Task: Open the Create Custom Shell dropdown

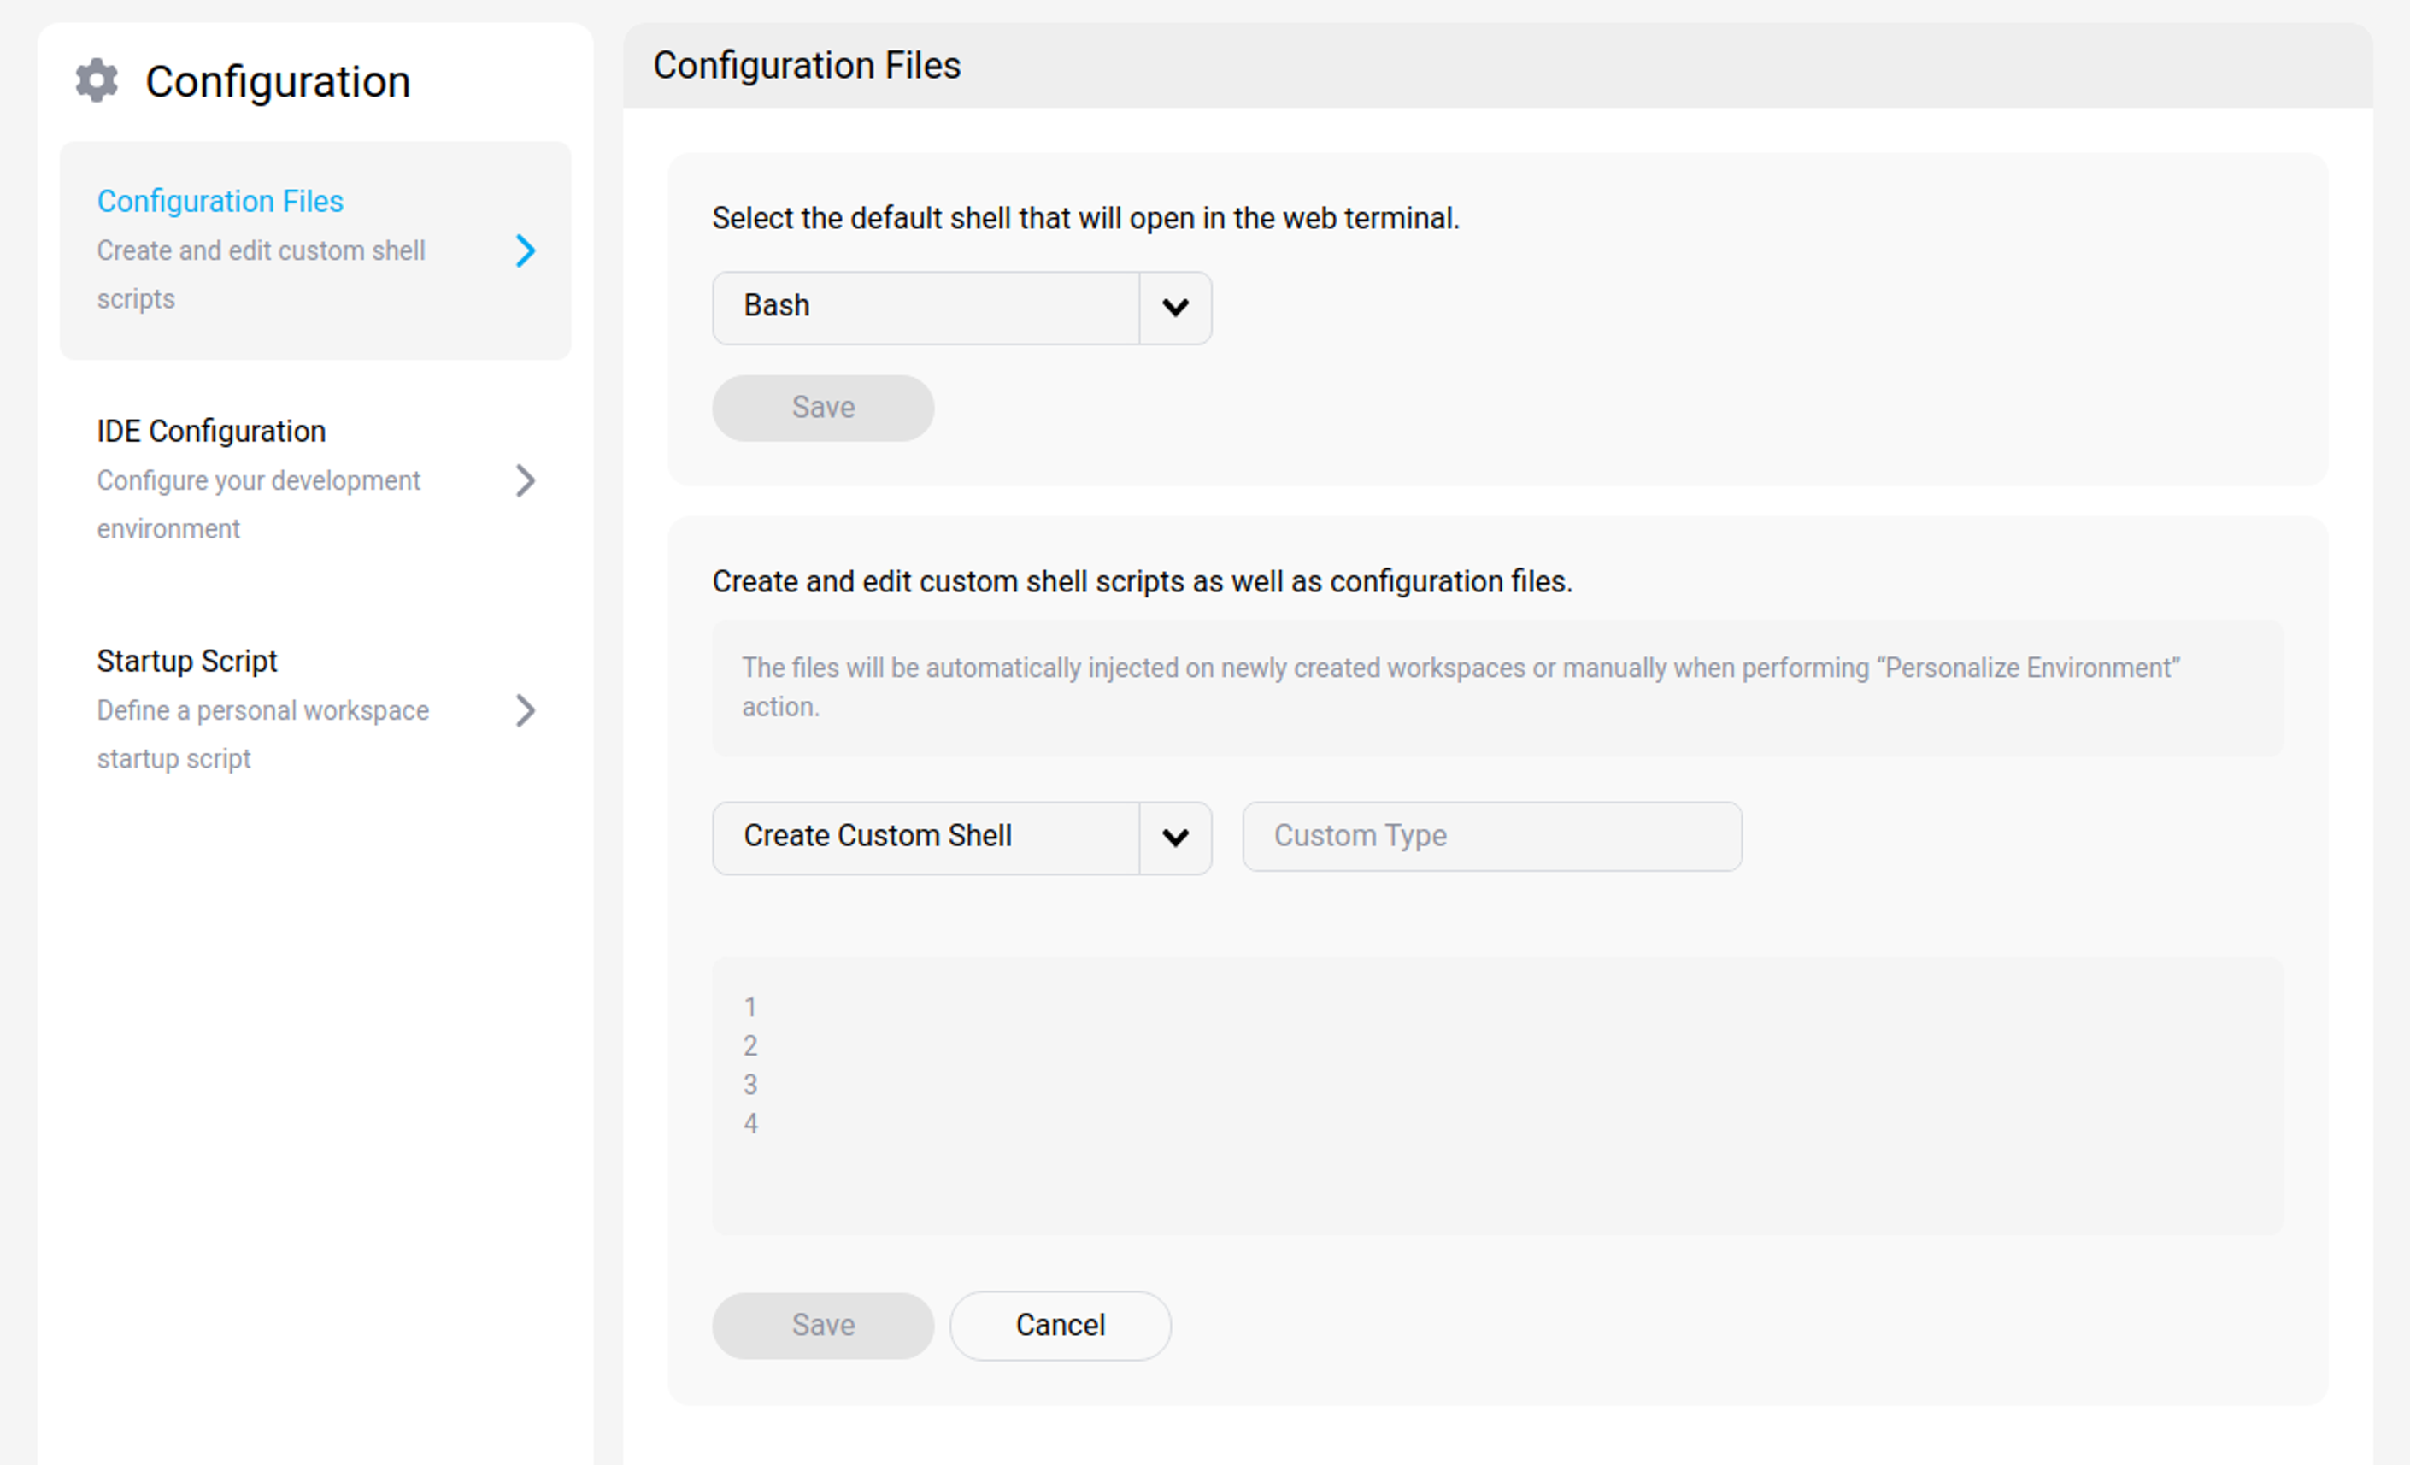Action: coord(926,837)
